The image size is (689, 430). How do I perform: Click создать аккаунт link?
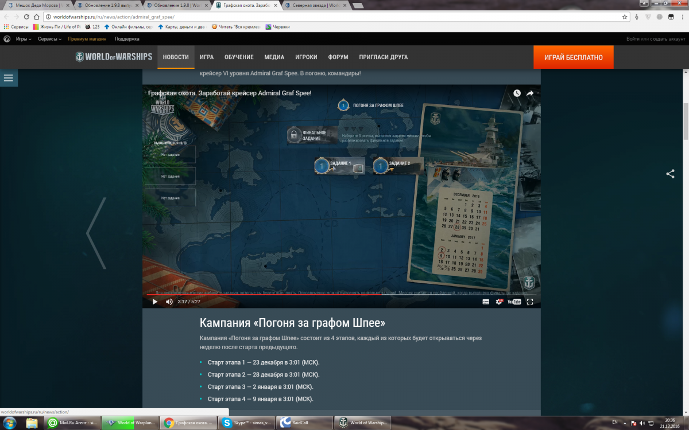[x=668, y=39]
